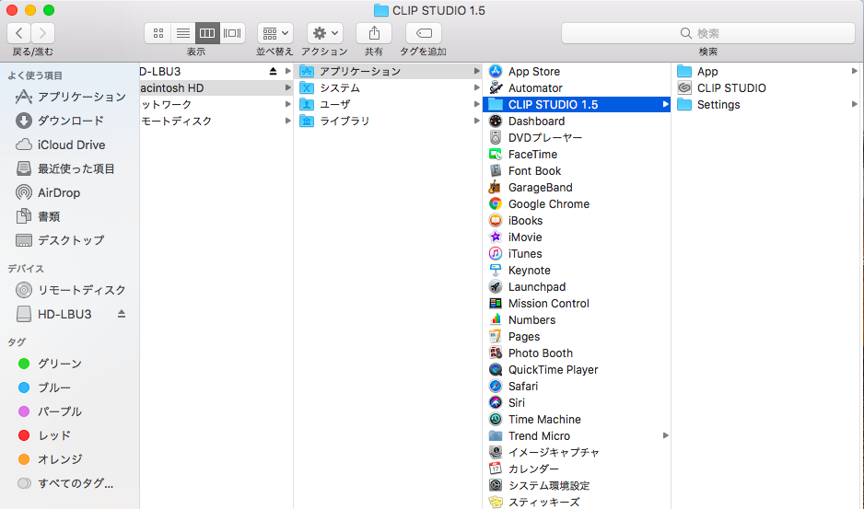Select Dashboard application
The width and height of the screenshot is (864, 509).
(577, 121)
